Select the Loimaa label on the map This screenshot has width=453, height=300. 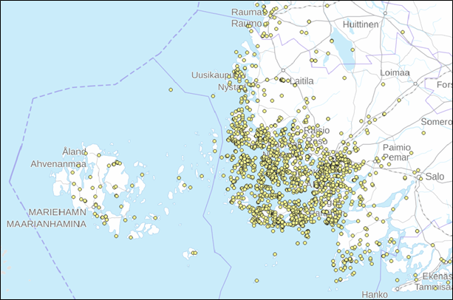click(x=395, y=72)
